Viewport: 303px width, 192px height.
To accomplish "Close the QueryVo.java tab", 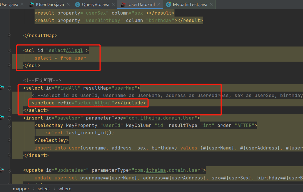I will [x=113, y=4].
